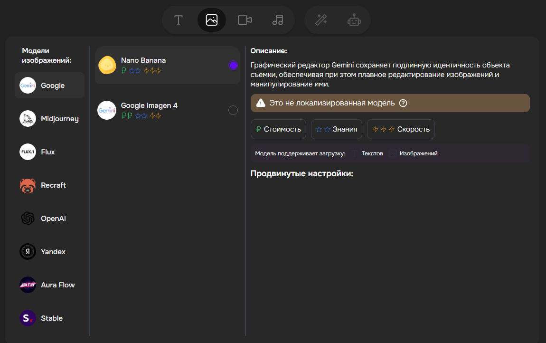
Task: Expand the Продвинутые настройки section
Action: [x=302, y=173]
